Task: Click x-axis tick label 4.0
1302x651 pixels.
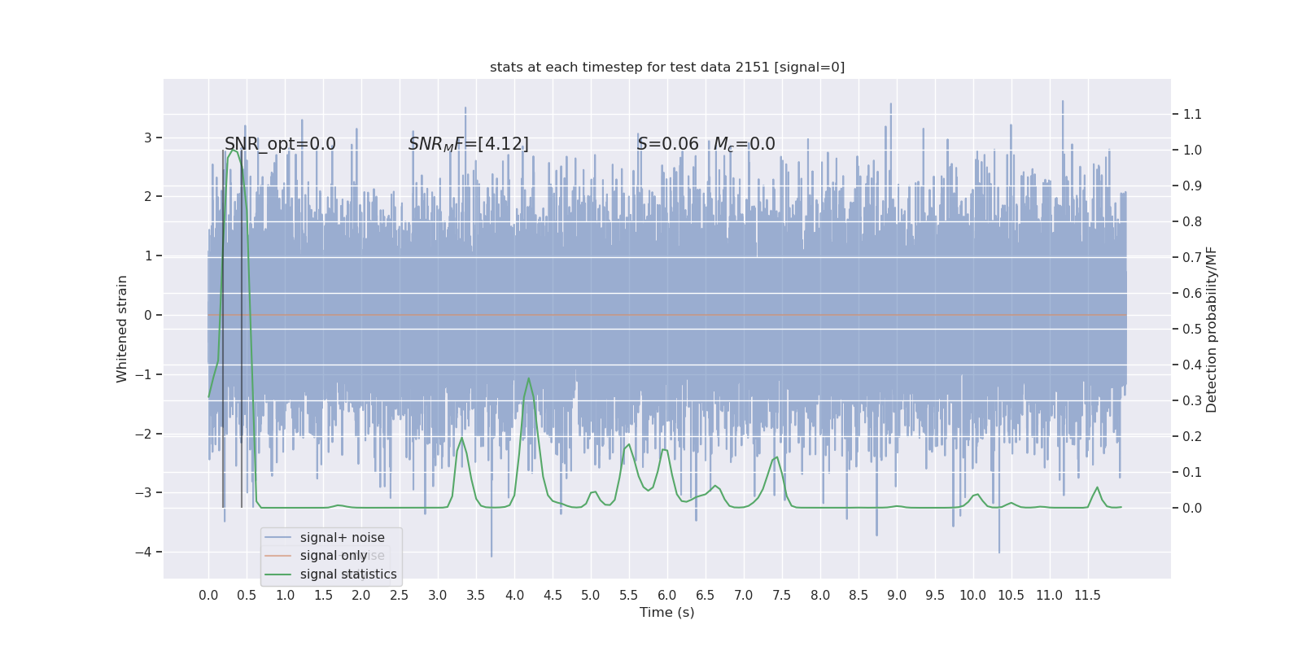Action: (x=514, y=596)
